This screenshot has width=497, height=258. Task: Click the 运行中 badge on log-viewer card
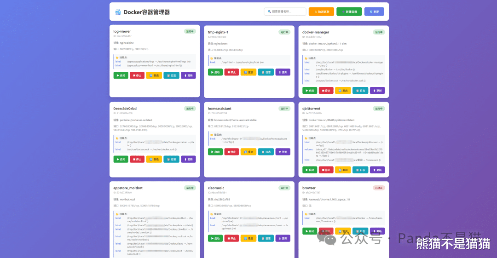(x=190, y=31)
